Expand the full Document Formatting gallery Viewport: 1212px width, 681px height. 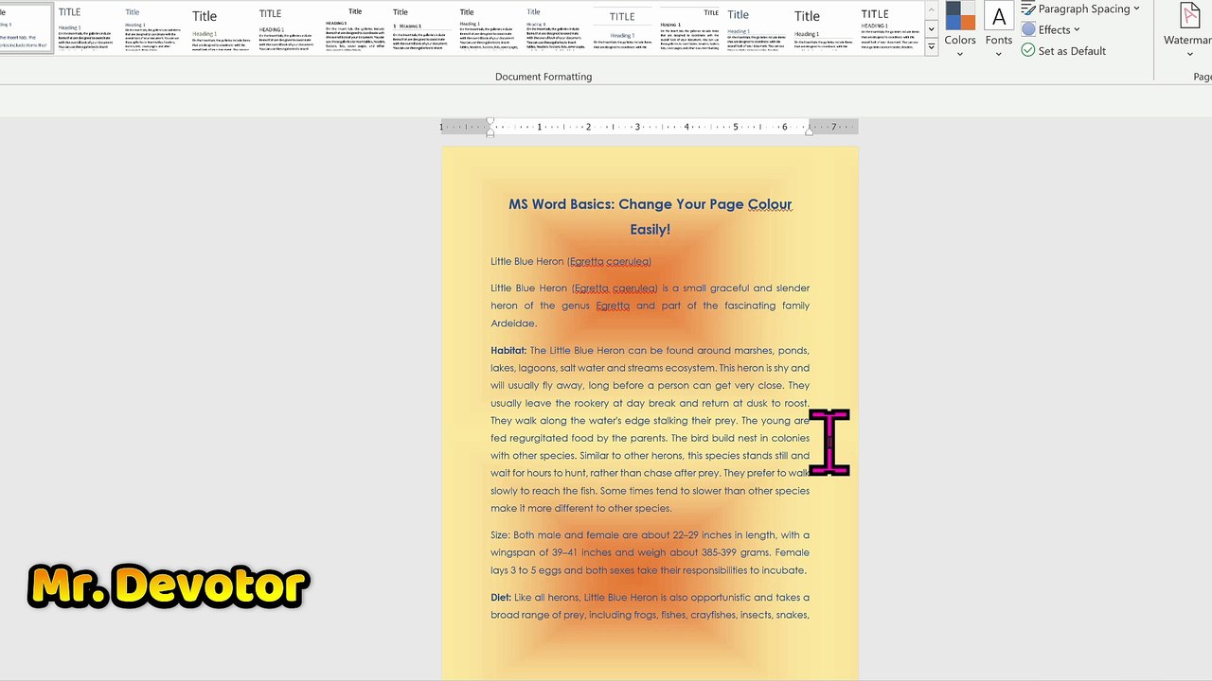click(x=931, y=46)
